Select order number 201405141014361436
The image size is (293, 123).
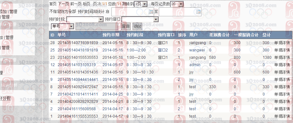click(x=78, y=72)
